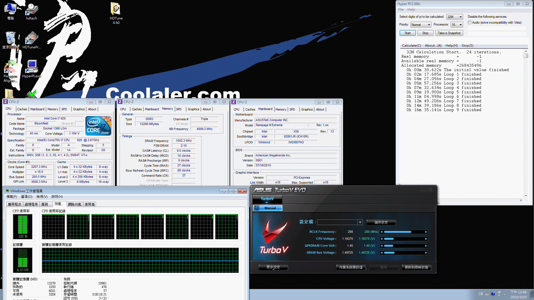The image size is (534, 300).
Task: Click the Rampage III Extreme model field
Action: [x=281, y=125]
